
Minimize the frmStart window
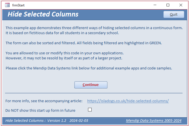(x=155, y=5)
